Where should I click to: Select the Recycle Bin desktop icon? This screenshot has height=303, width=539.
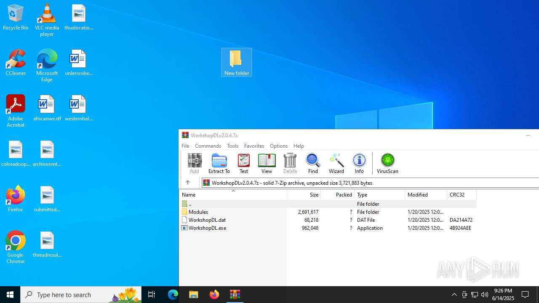(16, 17)
